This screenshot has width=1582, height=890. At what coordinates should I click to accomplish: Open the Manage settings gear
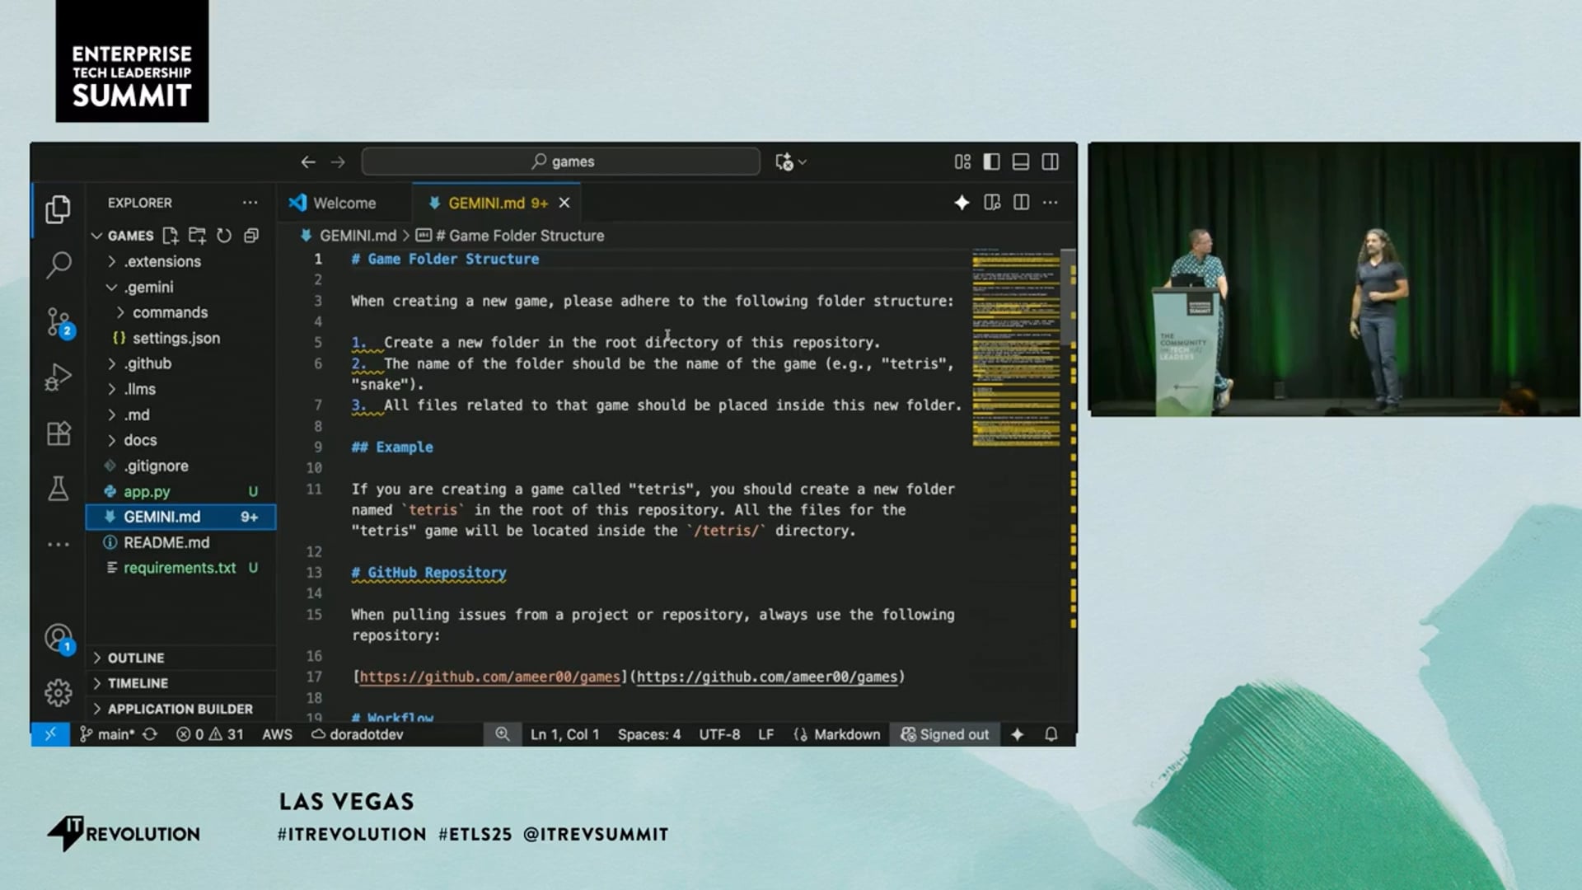point(58,693)
